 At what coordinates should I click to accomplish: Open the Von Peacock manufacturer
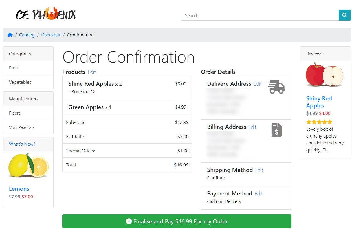point(28,127)
